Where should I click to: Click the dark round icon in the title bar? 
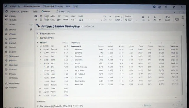coord(154,7)
